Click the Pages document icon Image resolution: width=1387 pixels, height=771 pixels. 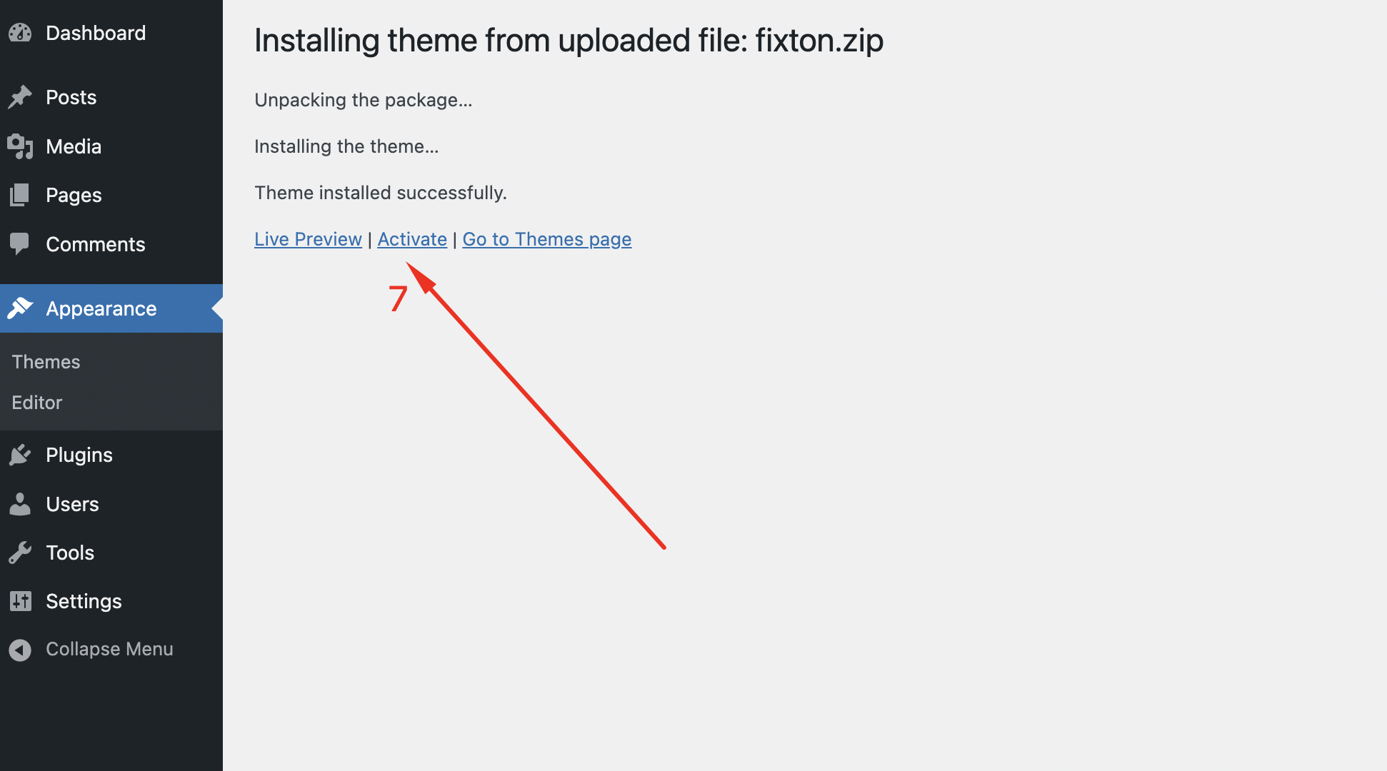point(20,195)
